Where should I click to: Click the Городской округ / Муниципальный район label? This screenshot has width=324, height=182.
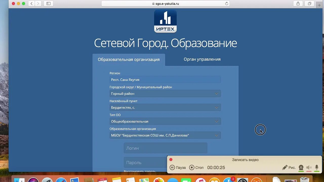coord(141,87)
